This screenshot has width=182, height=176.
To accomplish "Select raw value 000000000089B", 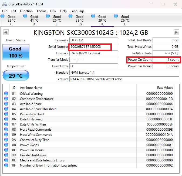I will (160, 130).
